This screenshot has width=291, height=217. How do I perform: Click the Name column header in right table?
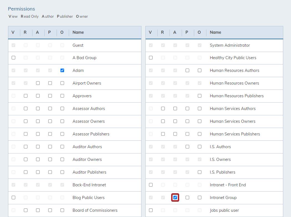(216, 32)
